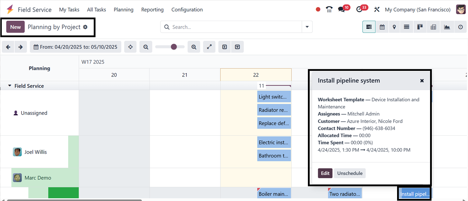Click the New button
Screen dimensions: 468x201
tap(15, 27)
